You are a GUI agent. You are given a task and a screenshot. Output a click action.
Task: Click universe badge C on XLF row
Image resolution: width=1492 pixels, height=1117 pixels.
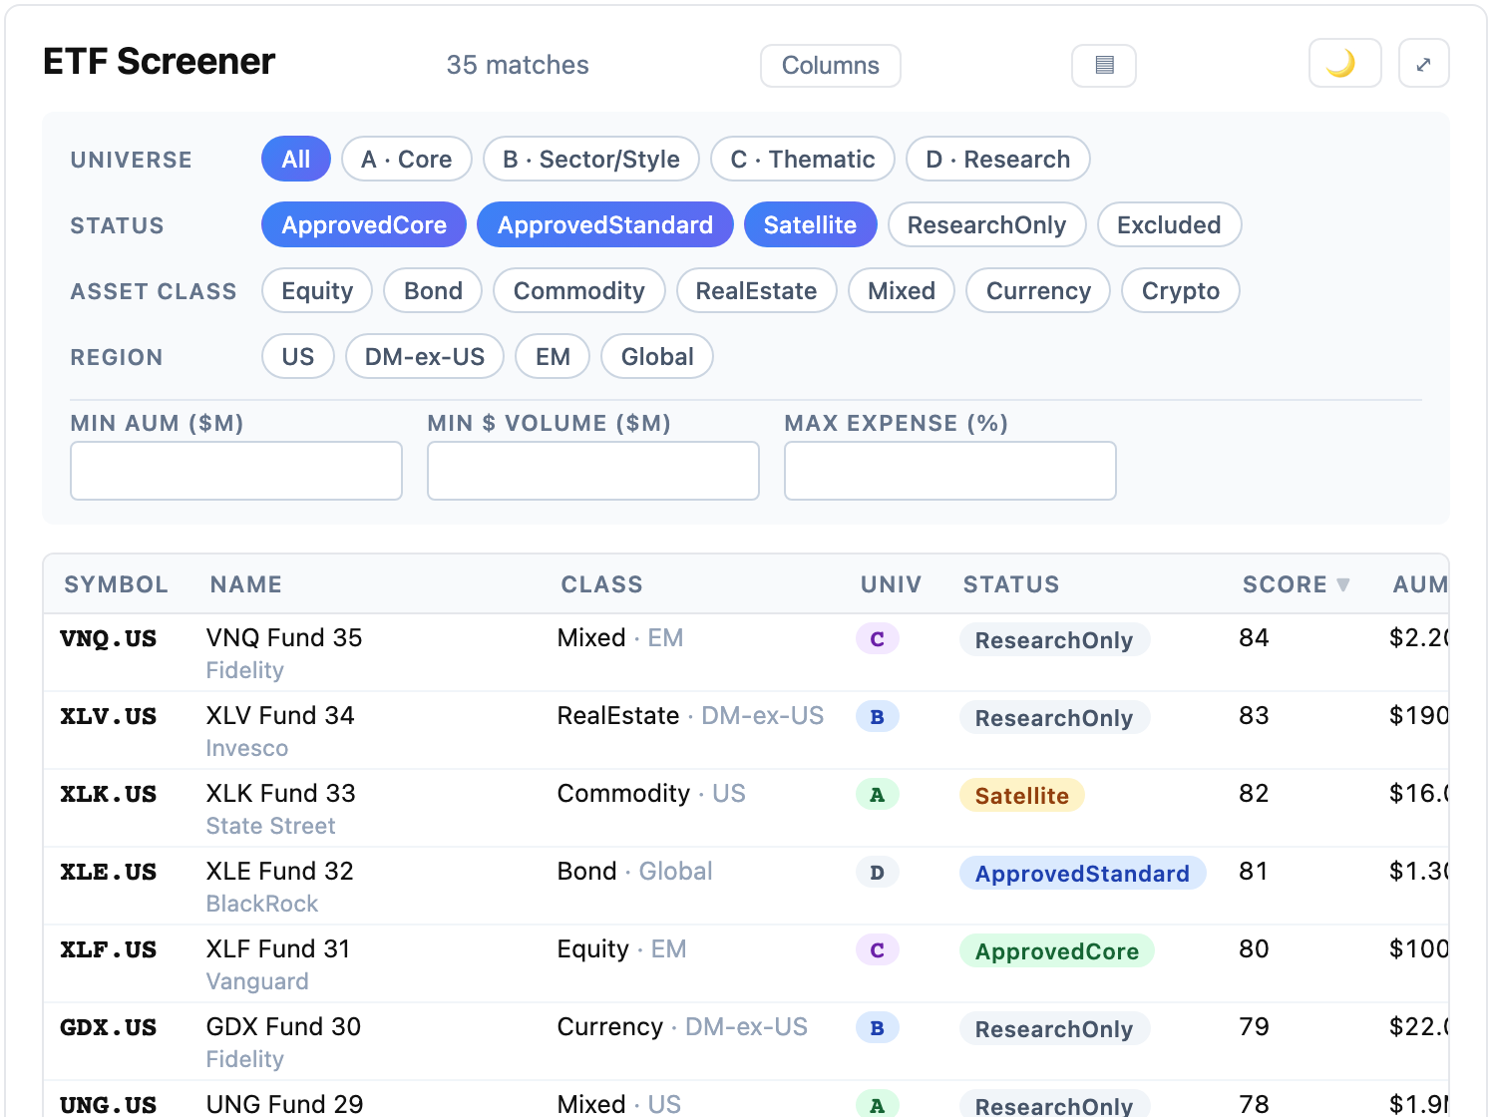(878, 949)
